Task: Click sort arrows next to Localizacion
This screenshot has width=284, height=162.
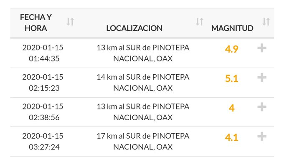Action: click(199, 22)
